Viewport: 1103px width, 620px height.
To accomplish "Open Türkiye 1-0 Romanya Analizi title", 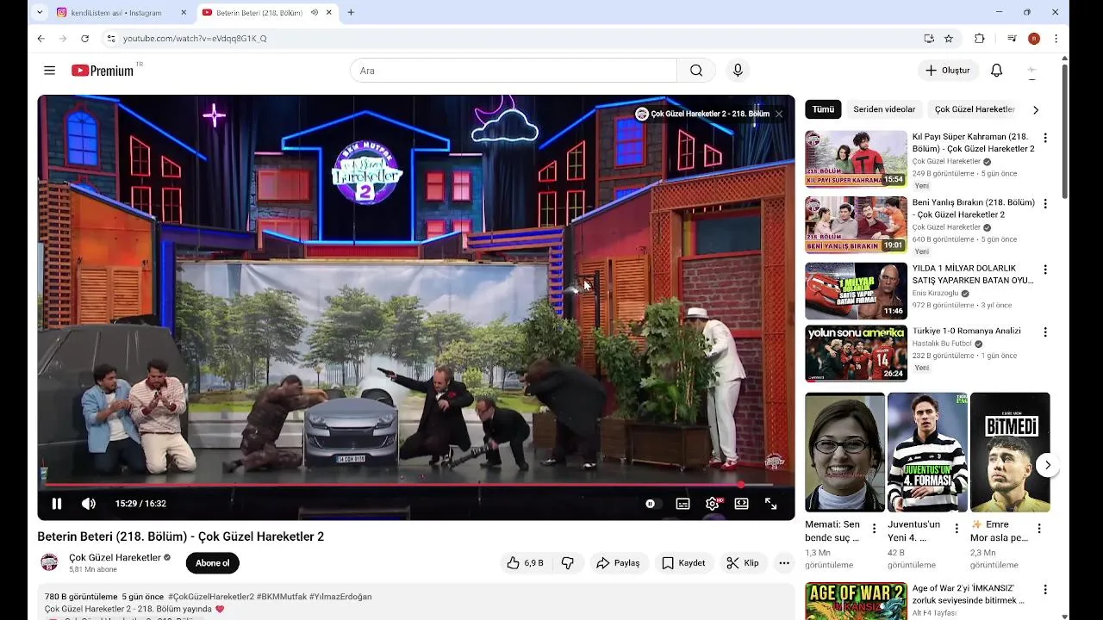I will 966,331.
